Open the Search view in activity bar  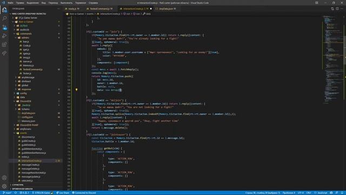(x=4, y=18)
